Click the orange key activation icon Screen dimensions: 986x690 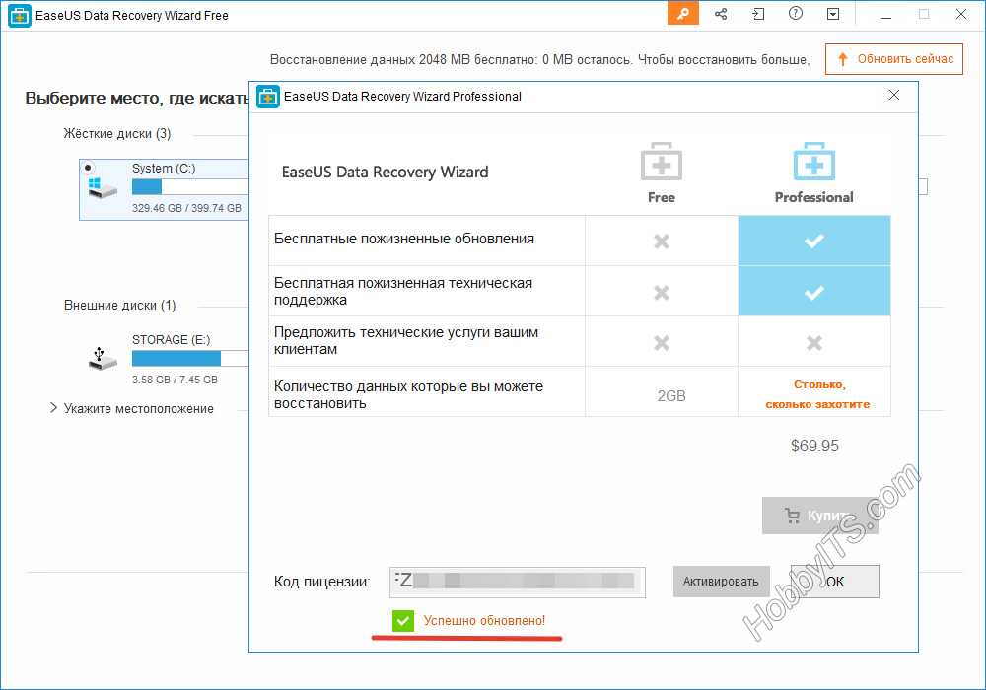click(682, 14)
